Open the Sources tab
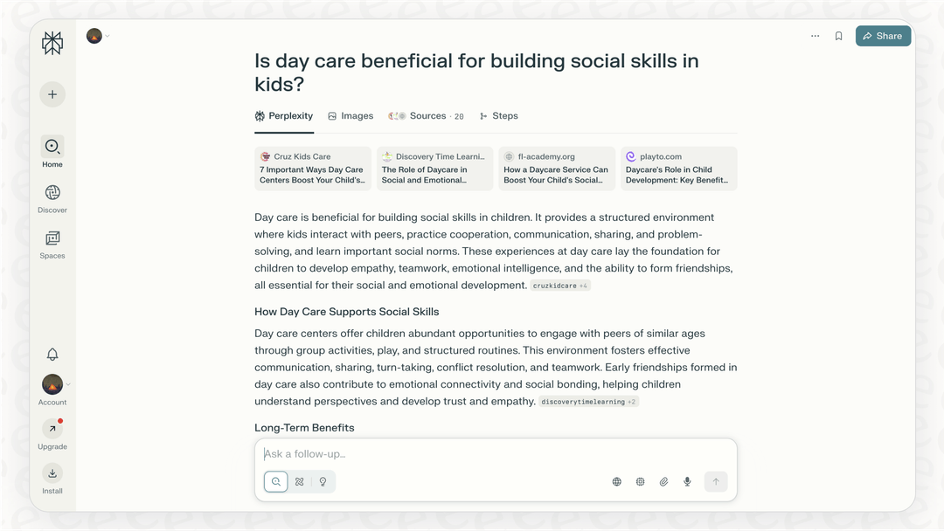This screenshot has height=531, width=944. coord(427,116)
